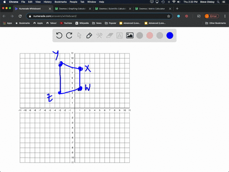229x172 pixels.
Task: Open the Bookmarks star folder
Action: [x=22, y=23]
